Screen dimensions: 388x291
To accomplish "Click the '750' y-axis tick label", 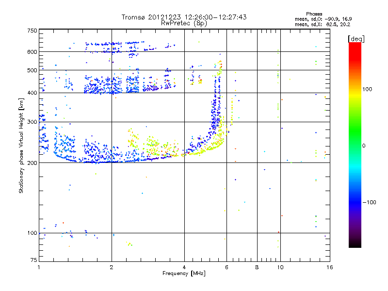I will (x=32, y=31).
